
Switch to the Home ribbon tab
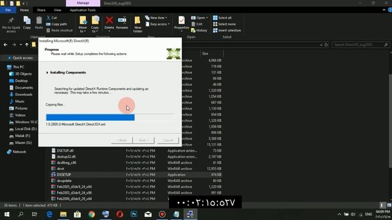point(24,10)
